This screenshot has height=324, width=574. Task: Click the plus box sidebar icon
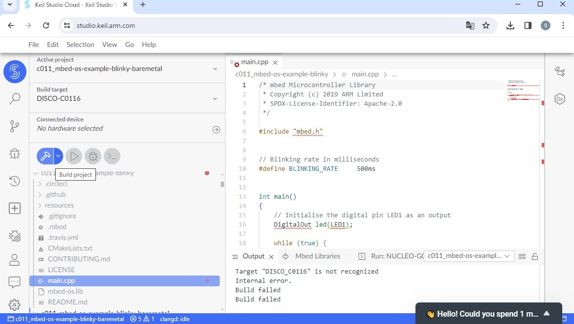(15, 208)
